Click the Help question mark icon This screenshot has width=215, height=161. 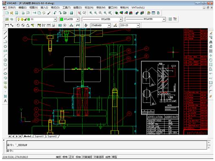coord(71,13)
